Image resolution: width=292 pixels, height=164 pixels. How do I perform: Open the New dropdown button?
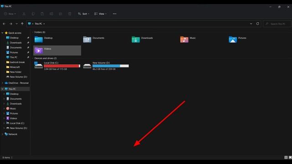[x=10, y=14]
